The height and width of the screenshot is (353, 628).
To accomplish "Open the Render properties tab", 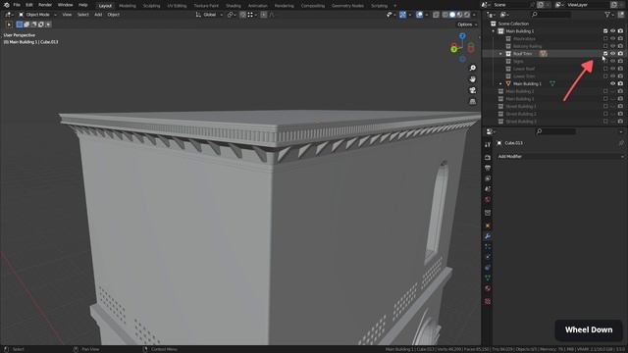I will click(488, 157).
